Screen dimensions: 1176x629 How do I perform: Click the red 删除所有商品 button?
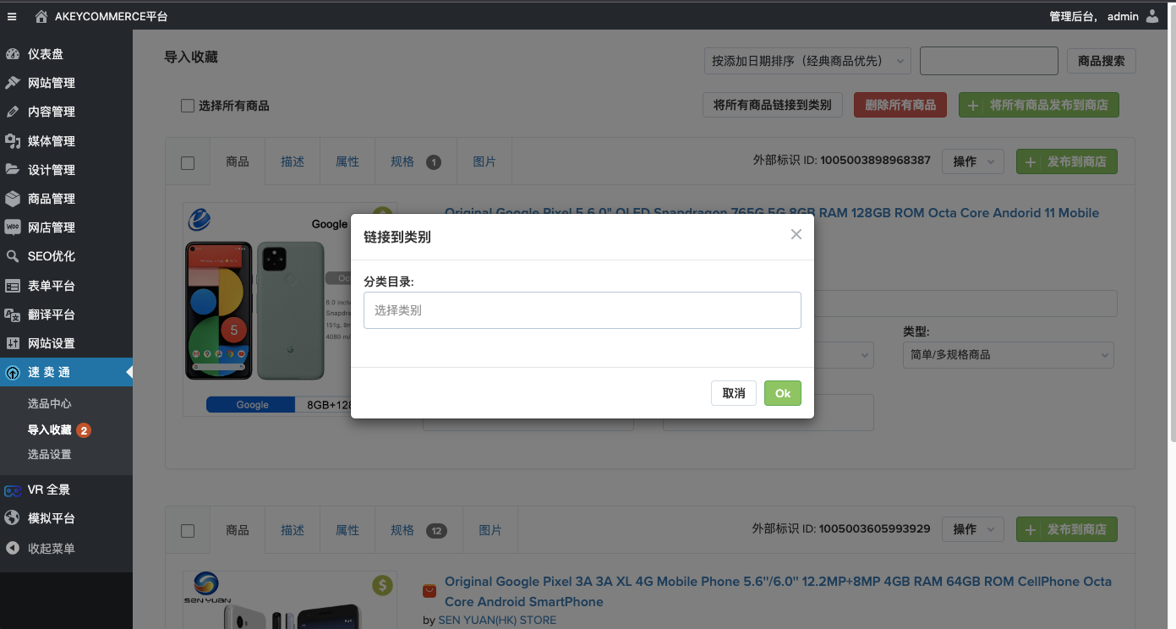pos(900,106)
